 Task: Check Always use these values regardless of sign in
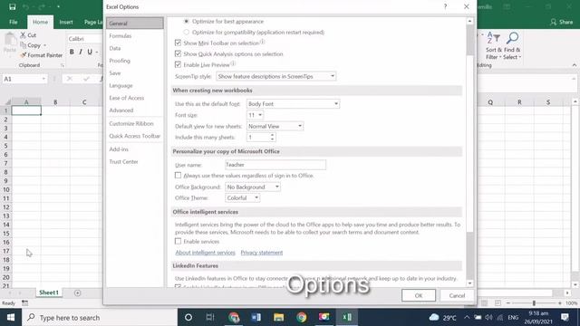pos(178,175)
